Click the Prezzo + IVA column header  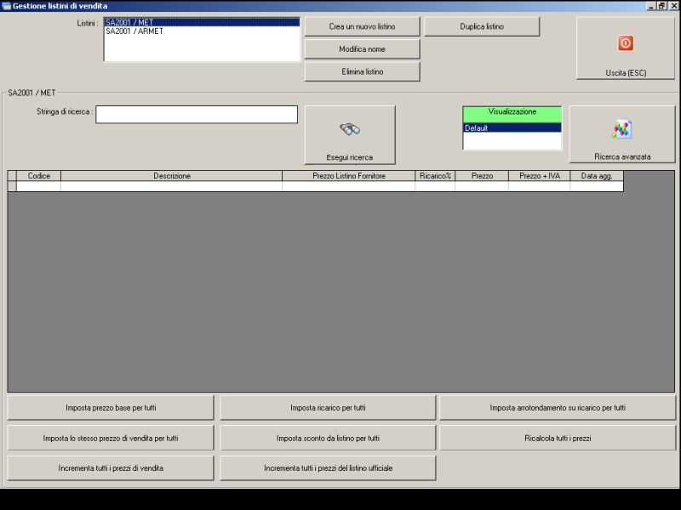tap(540, 176)
